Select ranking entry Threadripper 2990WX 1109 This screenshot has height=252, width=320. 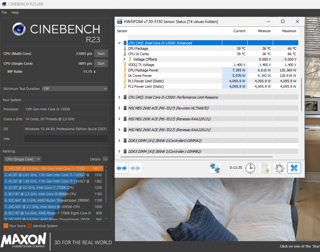53,200
